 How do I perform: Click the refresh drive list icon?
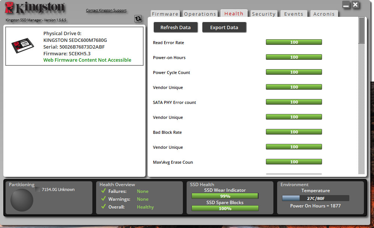coord(138,19)
